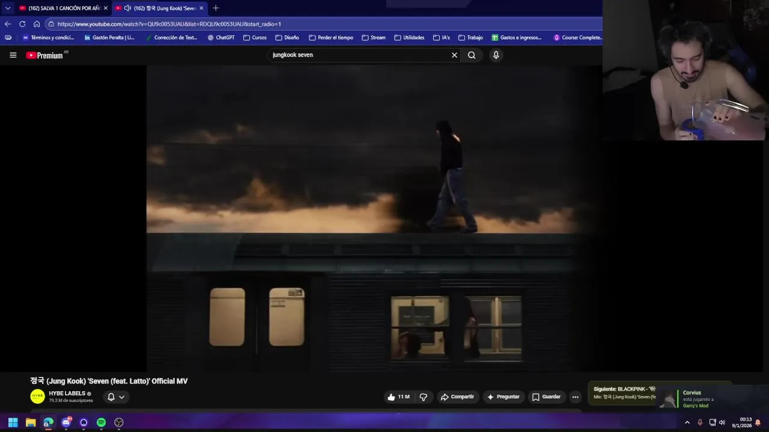Open Gastón Peralta LinkedIn bookmark
Screen dimensions: 769x432
tap(109, 37)
